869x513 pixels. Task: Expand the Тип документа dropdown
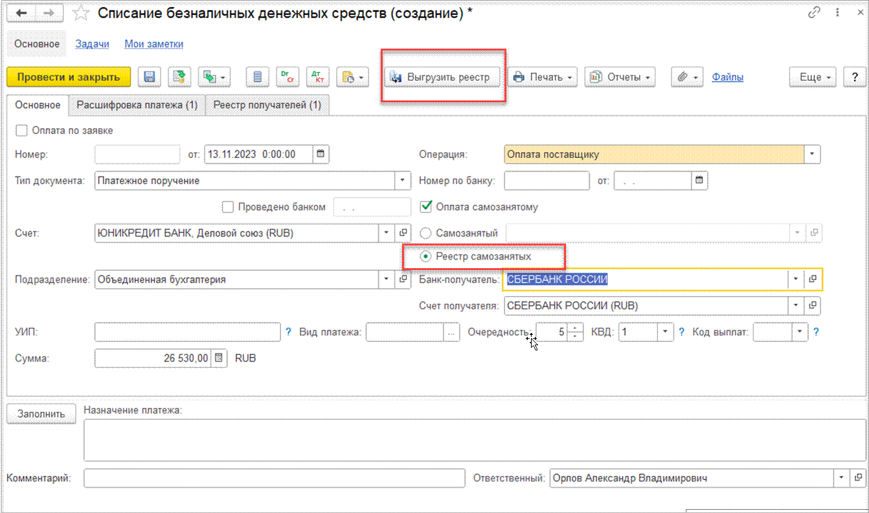point(403,181)
